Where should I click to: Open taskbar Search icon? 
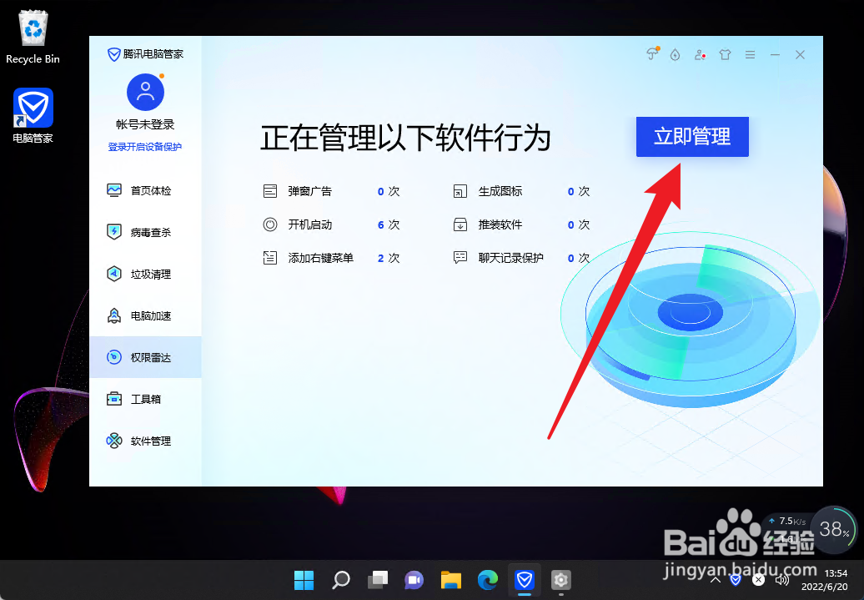(x=340, y=580)
